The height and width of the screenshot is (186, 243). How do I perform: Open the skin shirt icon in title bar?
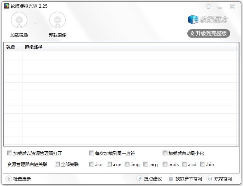tap(208, 6)
